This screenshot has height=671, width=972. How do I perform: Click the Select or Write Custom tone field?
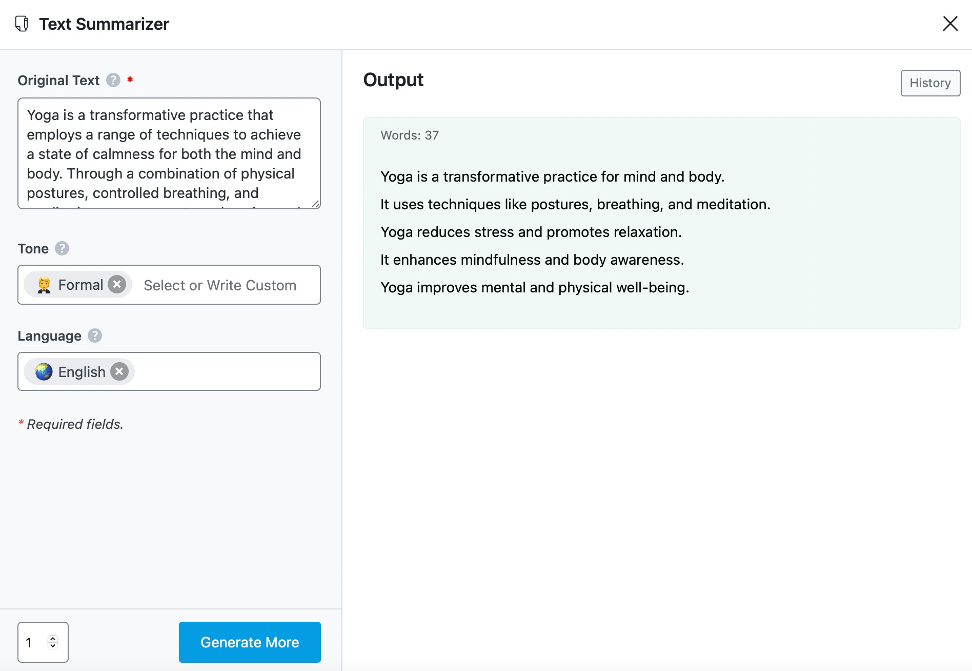pyautogui.click(x=220, y=285)
